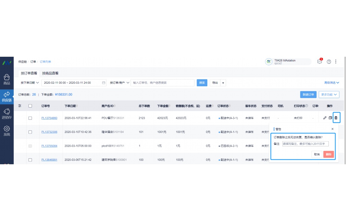Image resolution: width=346 pixels, height=221 pixels.
Task: Open the 系统 settings gear in the sidebar
Action: click(7, 131)
